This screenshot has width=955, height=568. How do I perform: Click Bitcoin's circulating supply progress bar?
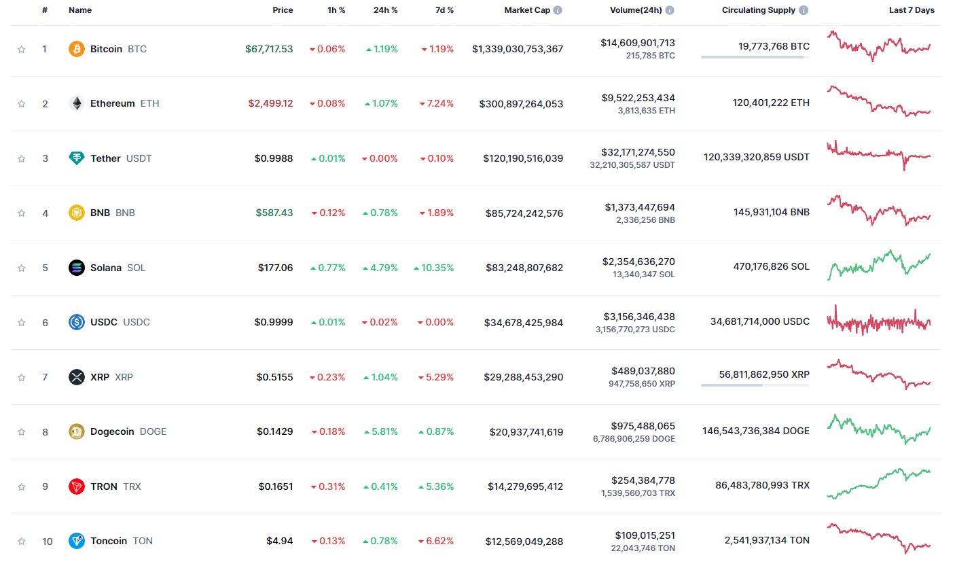pos(755,57)
